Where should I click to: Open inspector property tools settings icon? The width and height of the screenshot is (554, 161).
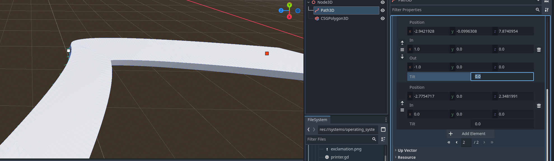coord(547,10)
